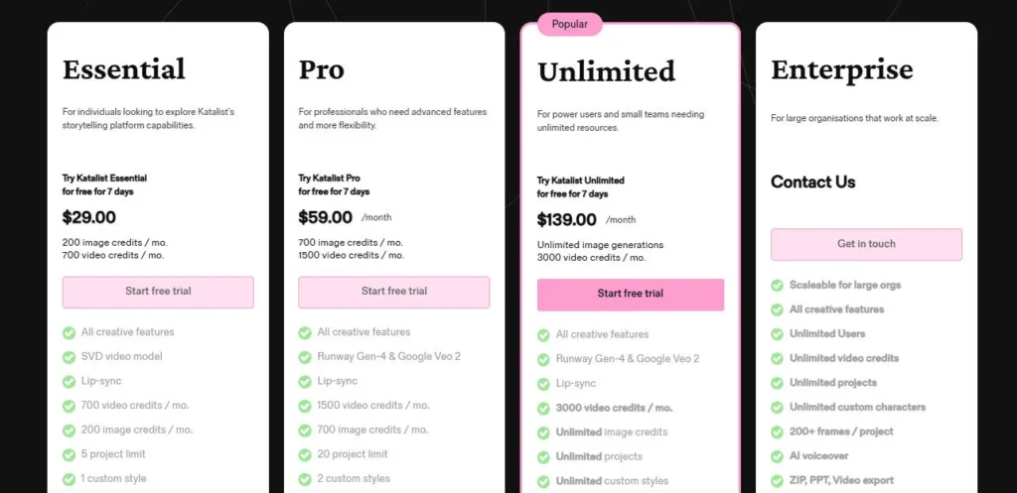
Task: Click the checkmark beside 1 custom style
Action: [x=69, y=479]
